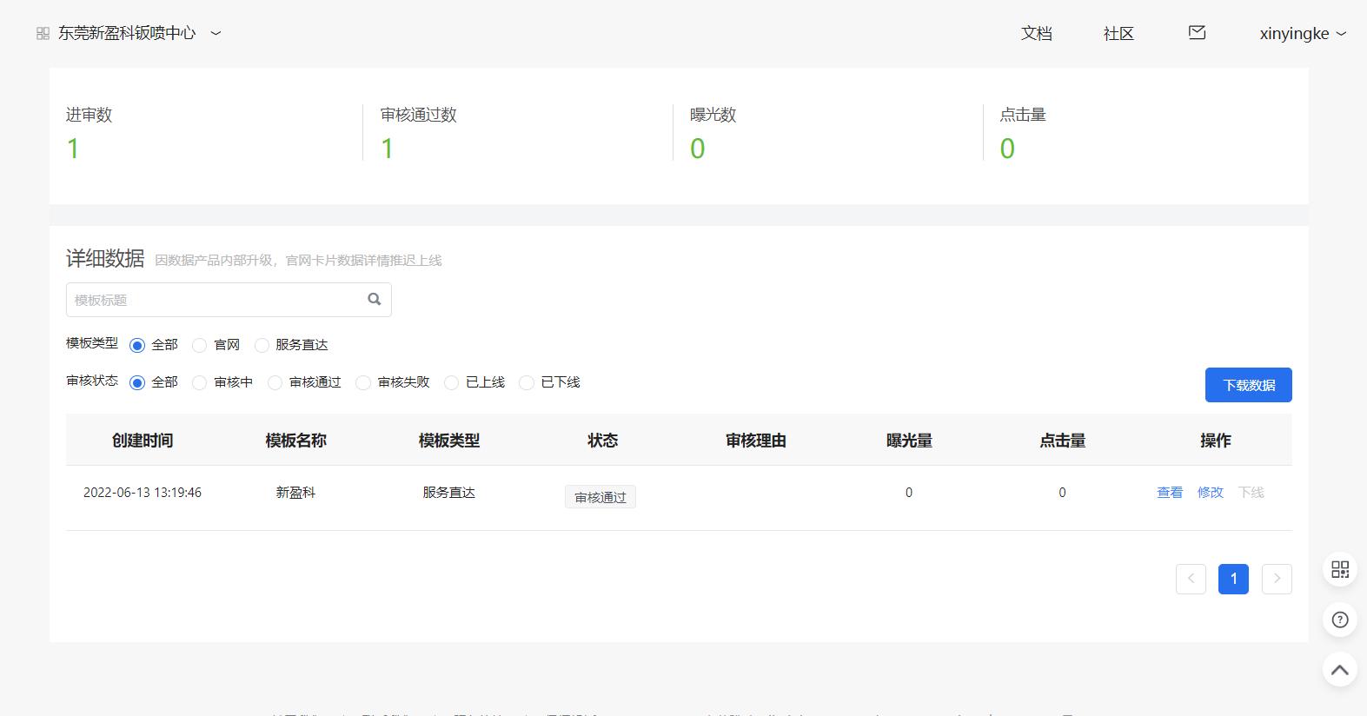Open 社区 in top navigation
The height and width of the screenshot is (716, 1367).
1118,34
